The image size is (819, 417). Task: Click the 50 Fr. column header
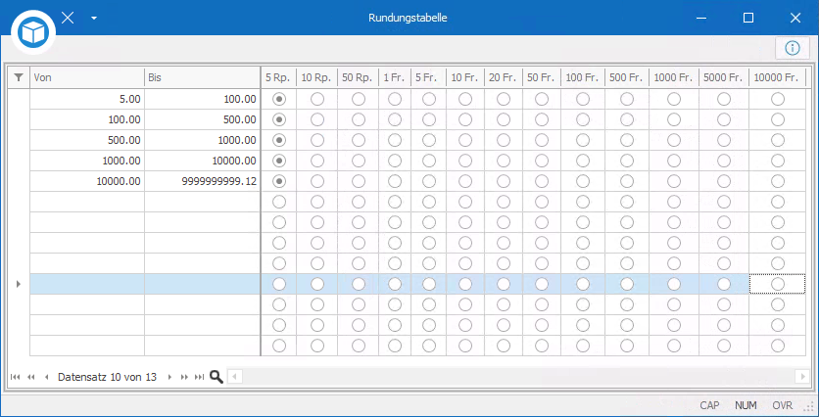pyautogui.click(x=542, y=77)
